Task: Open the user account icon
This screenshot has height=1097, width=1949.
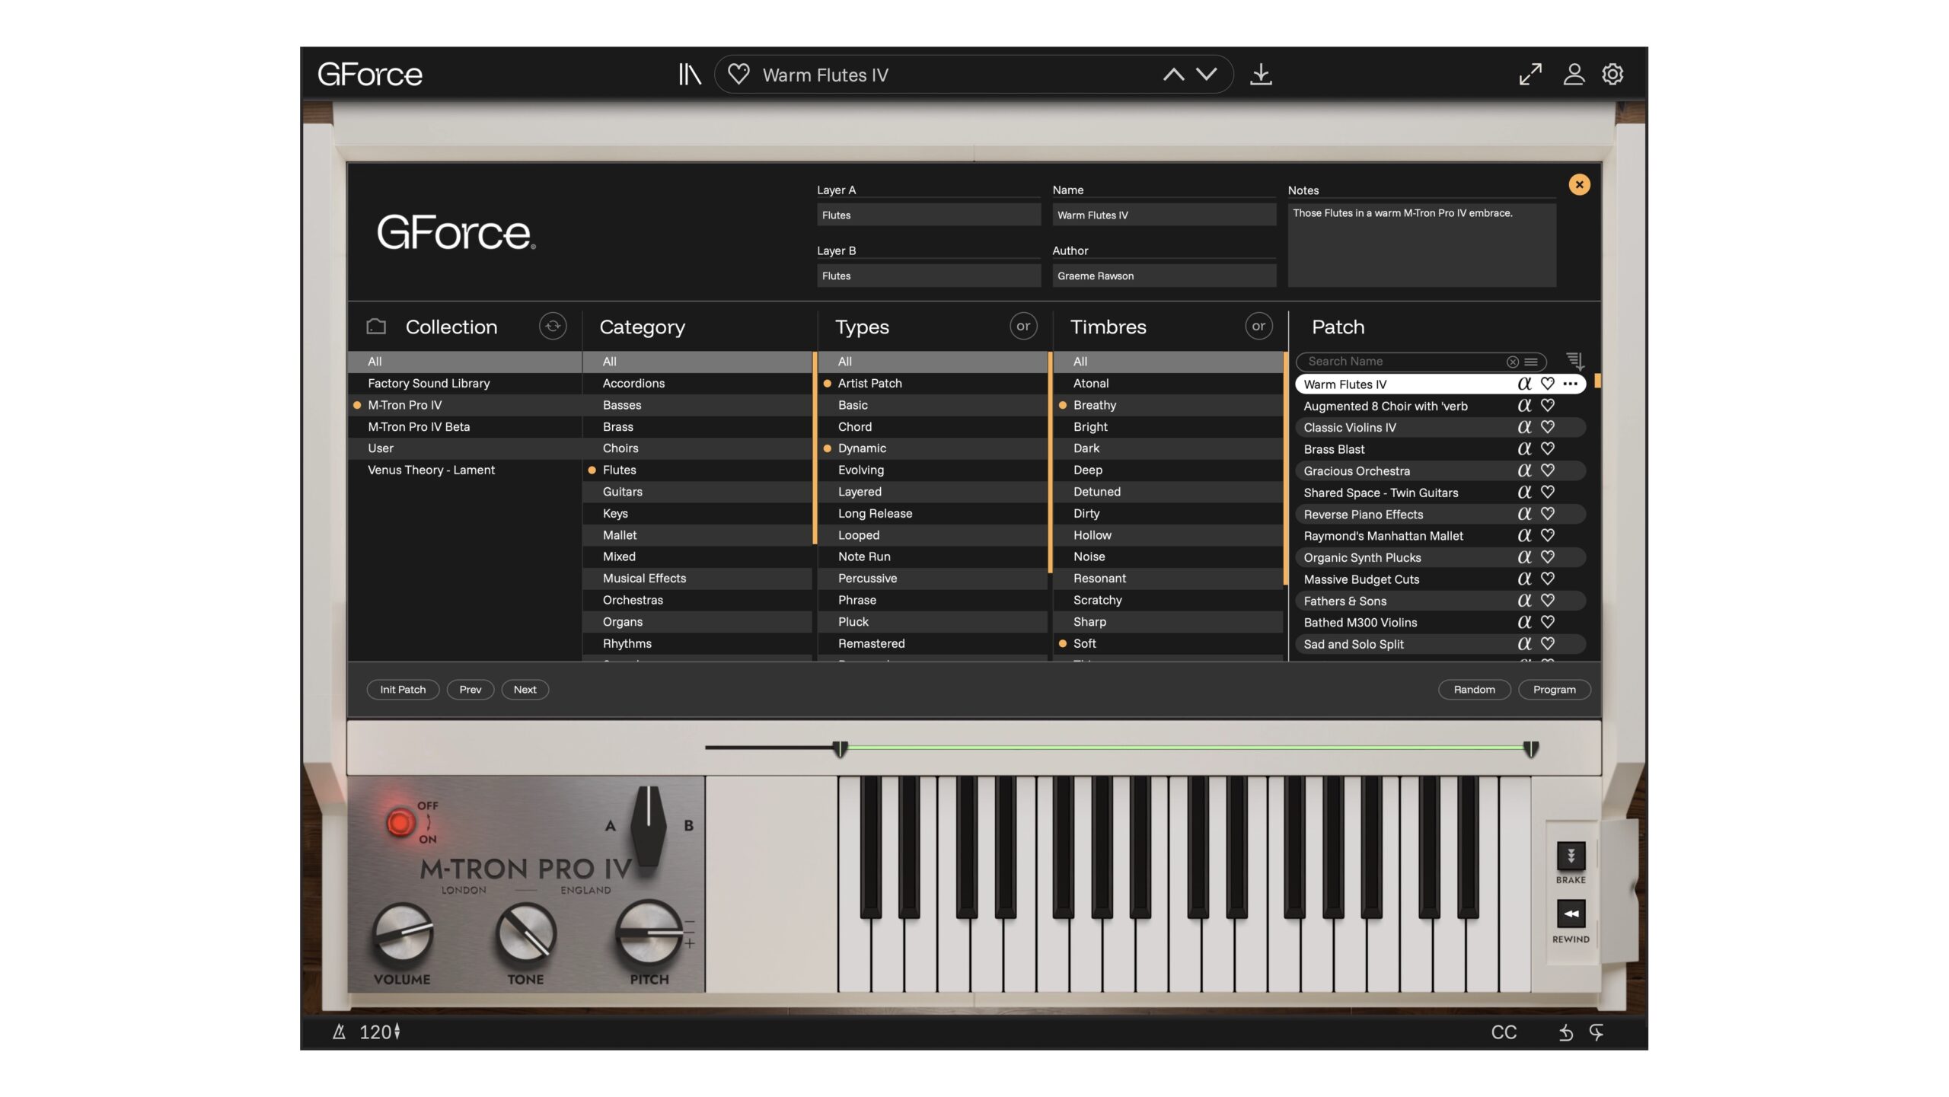Action: [x=1574, y=75]
